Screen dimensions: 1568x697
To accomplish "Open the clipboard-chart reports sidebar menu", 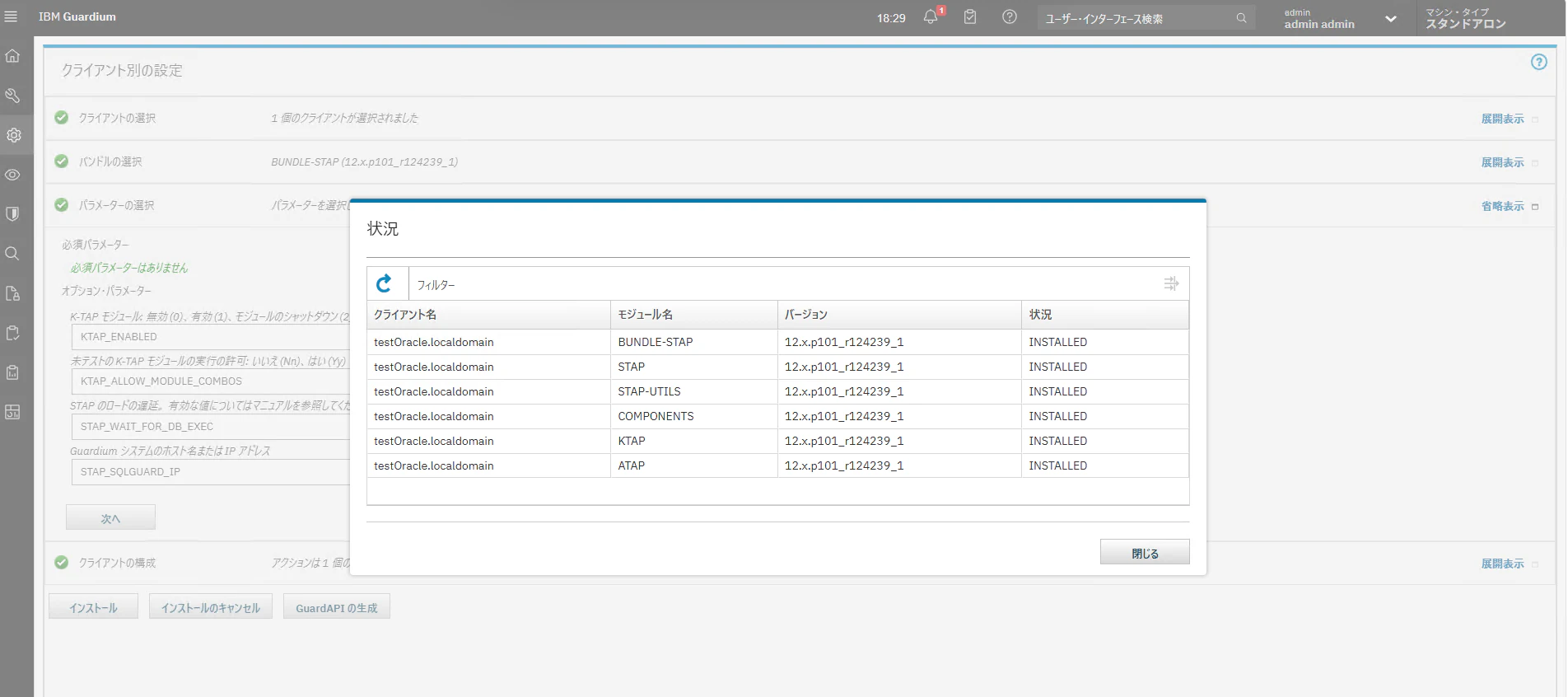I will 12,372.
